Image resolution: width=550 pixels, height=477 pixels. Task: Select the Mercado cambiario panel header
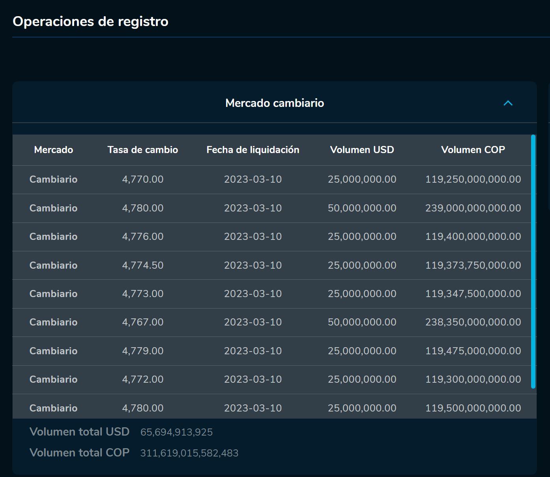coord(274,103)
